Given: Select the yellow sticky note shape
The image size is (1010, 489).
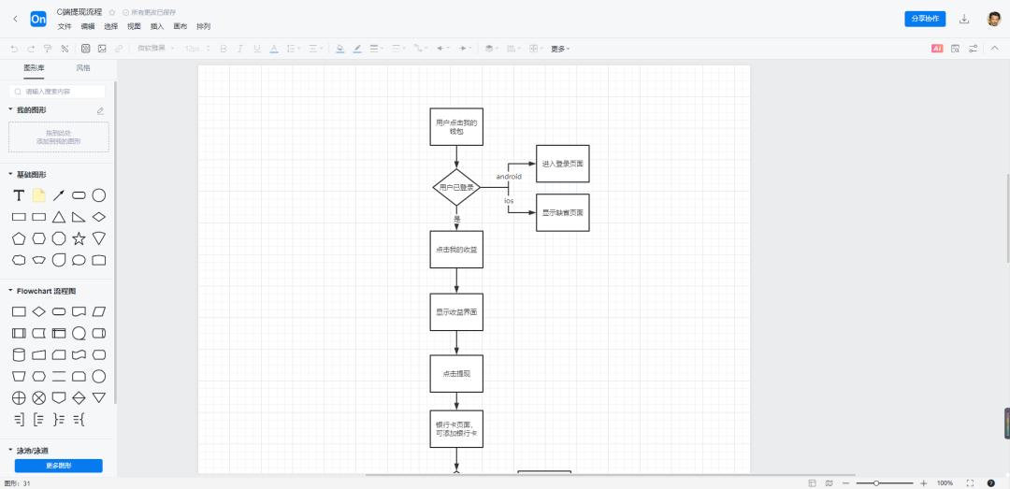Looking at the screenshot, I should pyautogui.click(x=38, y=195).
